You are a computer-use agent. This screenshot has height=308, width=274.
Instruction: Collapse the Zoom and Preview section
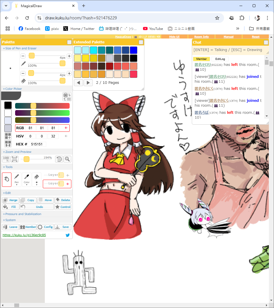pos(17,152)
